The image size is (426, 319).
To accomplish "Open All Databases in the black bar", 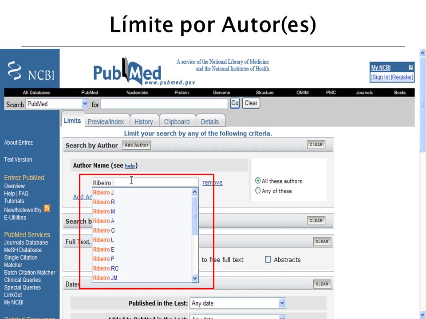I will pyautogui.click(x=36, y=93).
